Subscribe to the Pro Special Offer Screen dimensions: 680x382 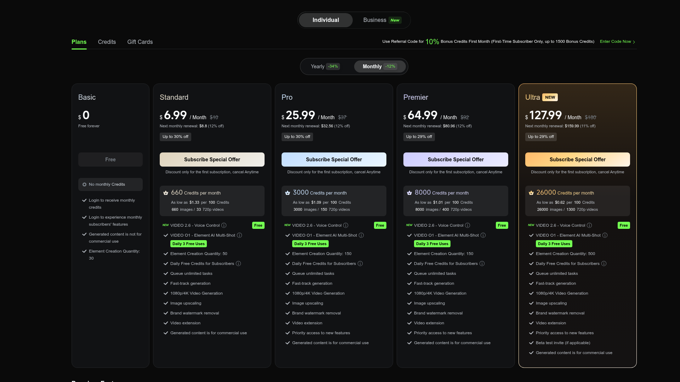(334, 160)
